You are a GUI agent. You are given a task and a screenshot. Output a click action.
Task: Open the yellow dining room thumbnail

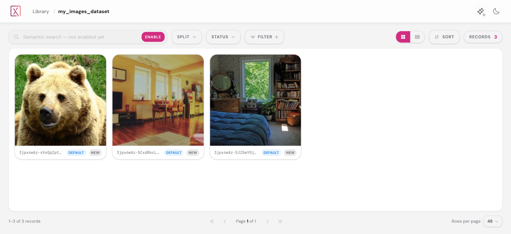(x=158, y=100)
